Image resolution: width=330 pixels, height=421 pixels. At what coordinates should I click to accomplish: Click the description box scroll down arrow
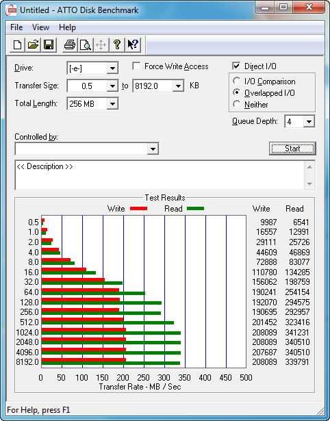coord(309,184)
